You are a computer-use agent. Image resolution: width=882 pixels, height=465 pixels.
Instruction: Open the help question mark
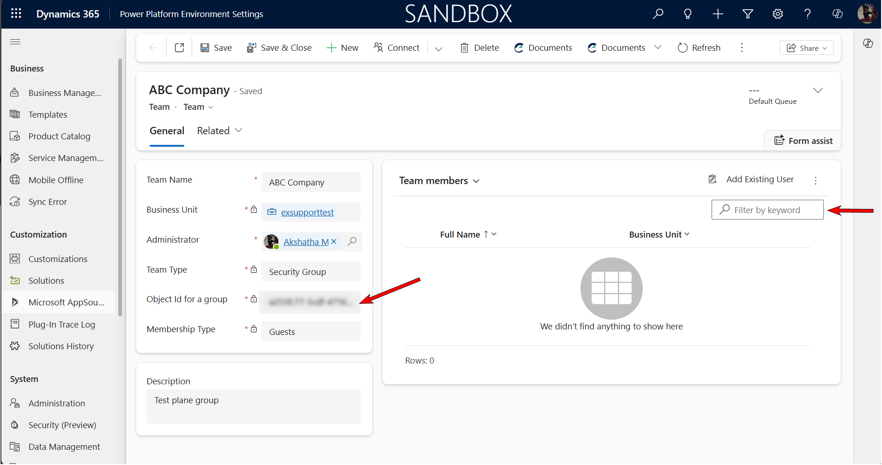pos(807,14)
